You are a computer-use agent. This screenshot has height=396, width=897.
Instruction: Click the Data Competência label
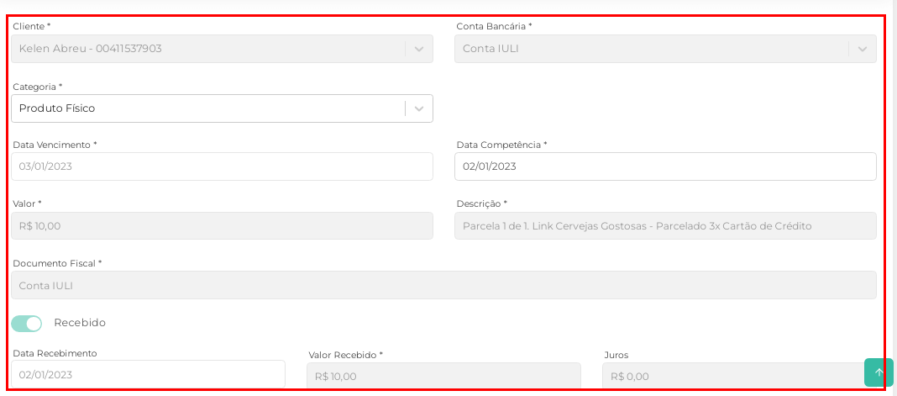(501, 145)
